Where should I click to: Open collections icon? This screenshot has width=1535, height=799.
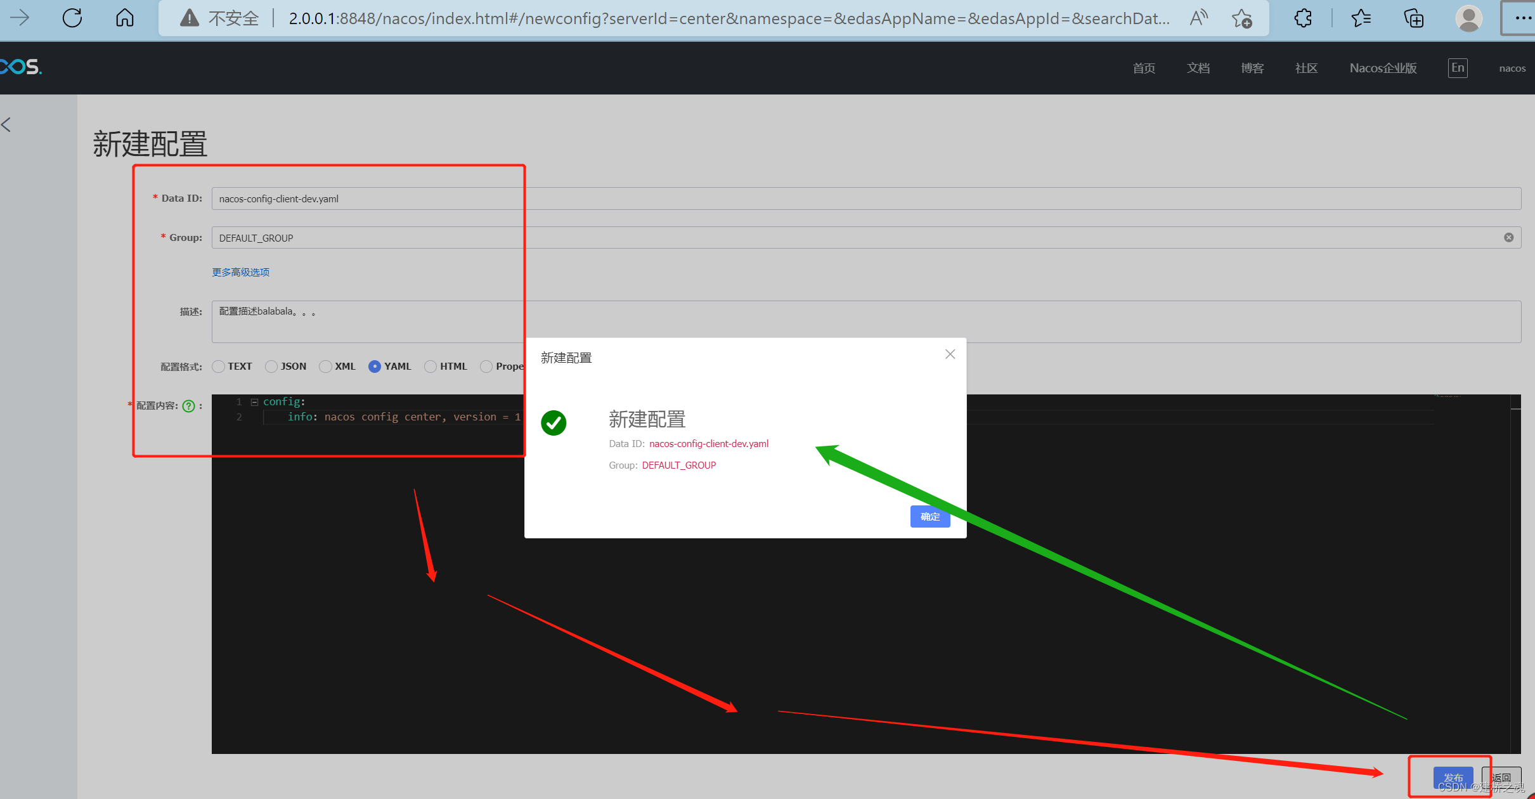pos(1414,18)
